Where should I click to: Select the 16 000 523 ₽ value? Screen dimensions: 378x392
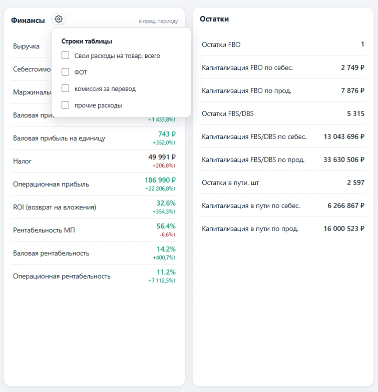point(344,229)
